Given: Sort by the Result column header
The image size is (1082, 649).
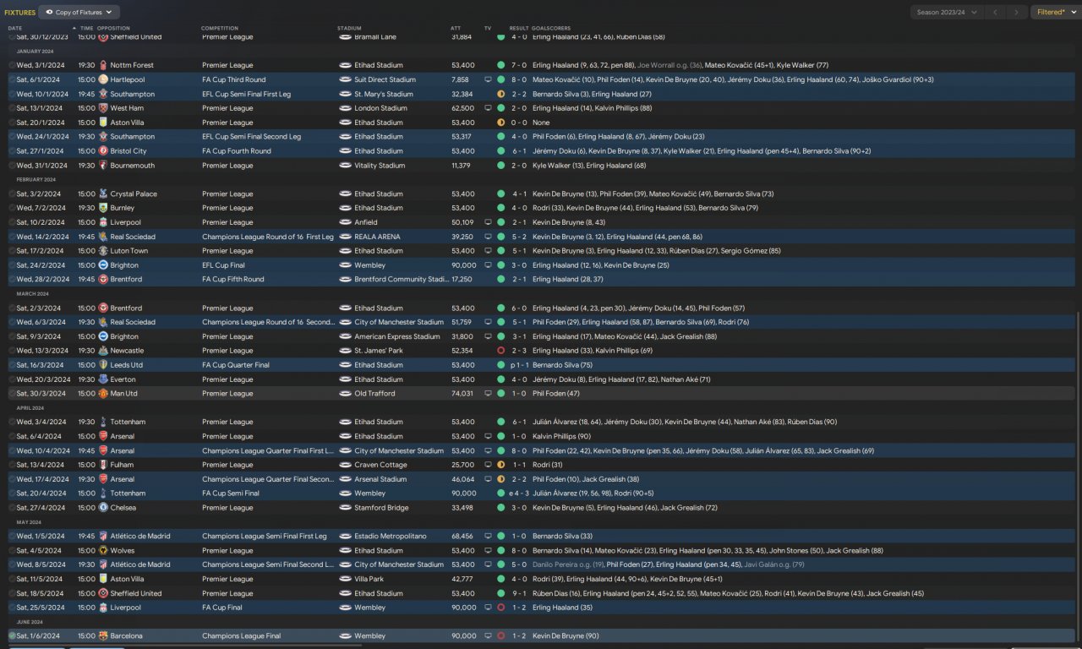Looking at the screenshot, I should (x=519, y=29).
